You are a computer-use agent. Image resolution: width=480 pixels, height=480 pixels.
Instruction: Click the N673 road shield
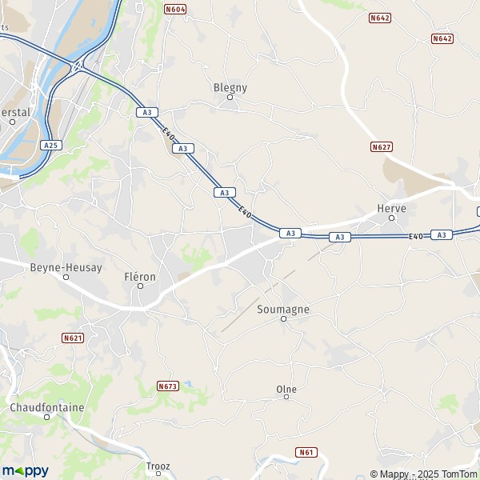coord(168,386)
